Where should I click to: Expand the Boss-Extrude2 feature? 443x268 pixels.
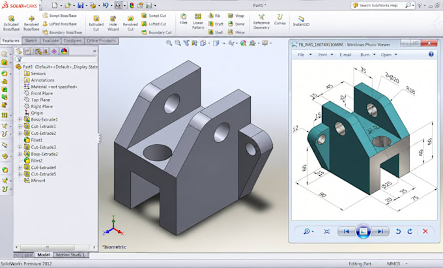point(20,154)
